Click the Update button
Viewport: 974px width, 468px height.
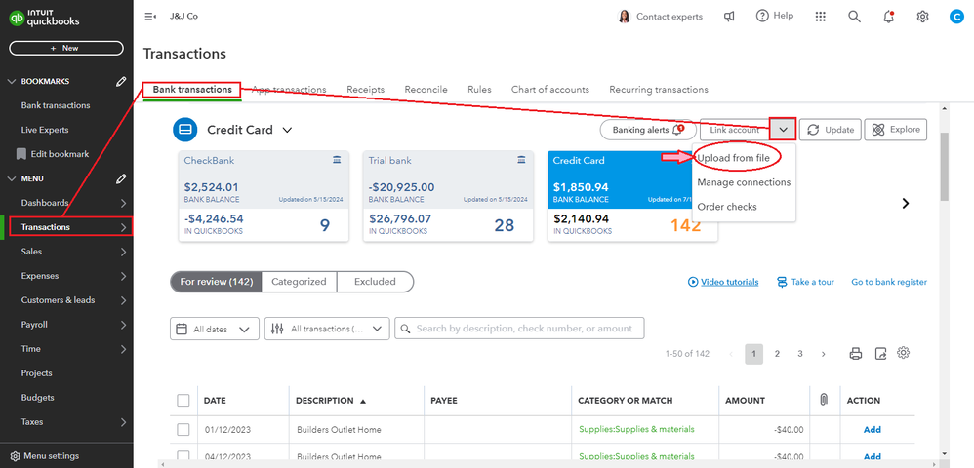[829, 130]
